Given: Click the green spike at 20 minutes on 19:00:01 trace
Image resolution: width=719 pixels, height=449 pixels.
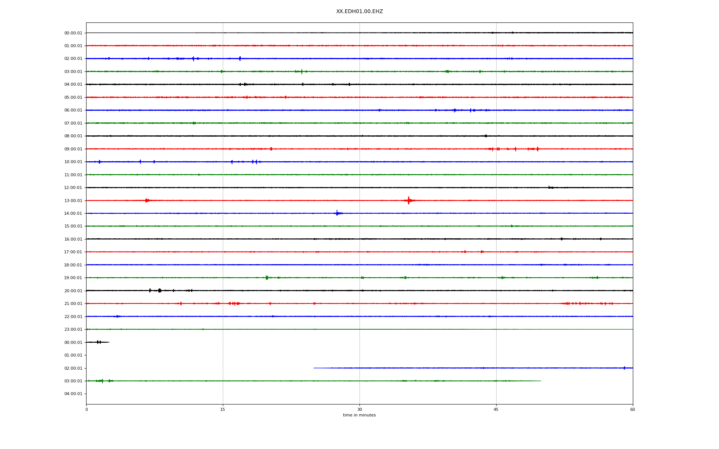Looking at the screenshot, I should pos(267,278).
